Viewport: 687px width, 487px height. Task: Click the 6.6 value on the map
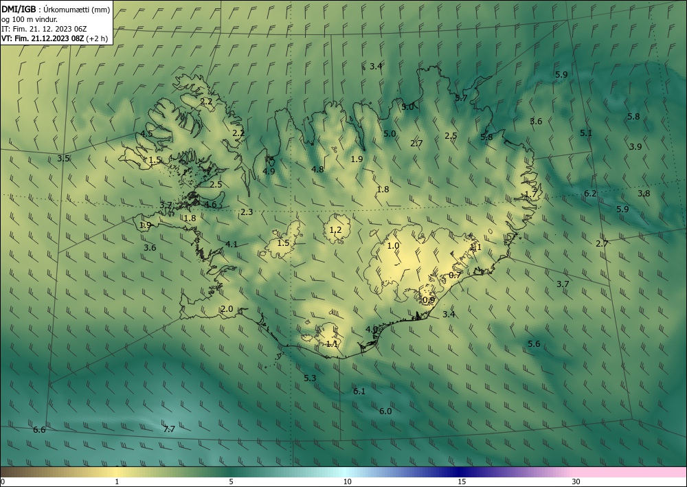pyautogui.click(x=39, y=430)
